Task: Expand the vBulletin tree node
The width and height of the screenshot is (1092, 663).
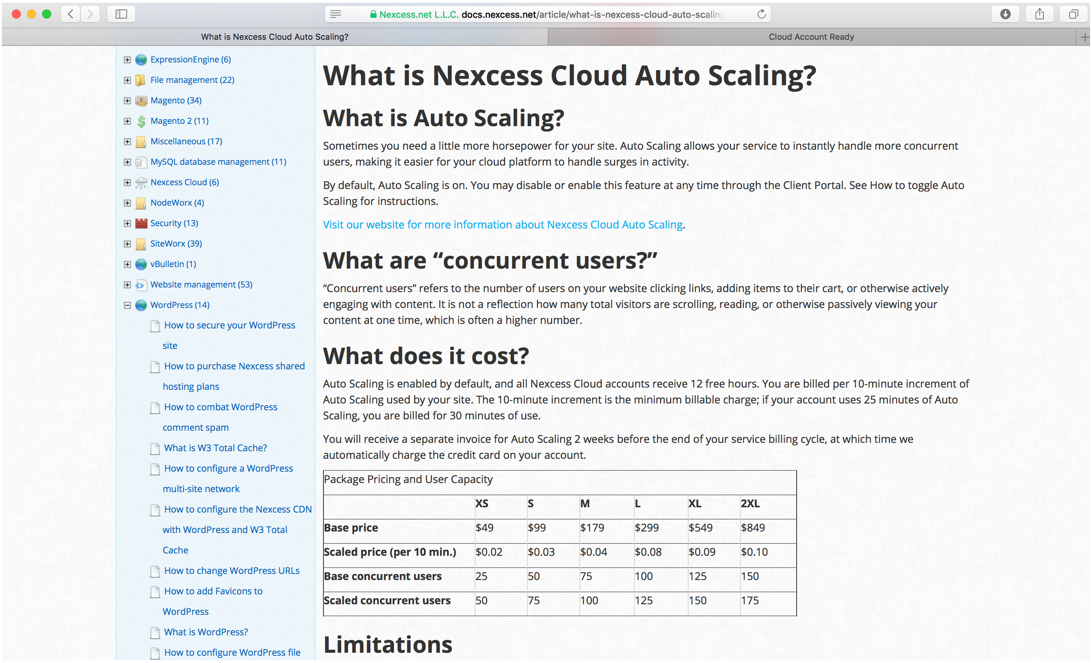Action: point(127,264)
